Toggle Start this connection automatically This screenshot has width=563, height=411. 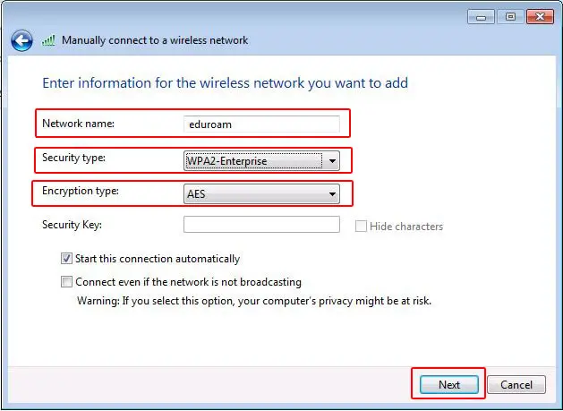click(66, 259)
